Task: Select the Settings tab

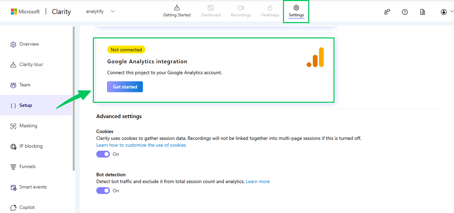Action: click(296, 11)
